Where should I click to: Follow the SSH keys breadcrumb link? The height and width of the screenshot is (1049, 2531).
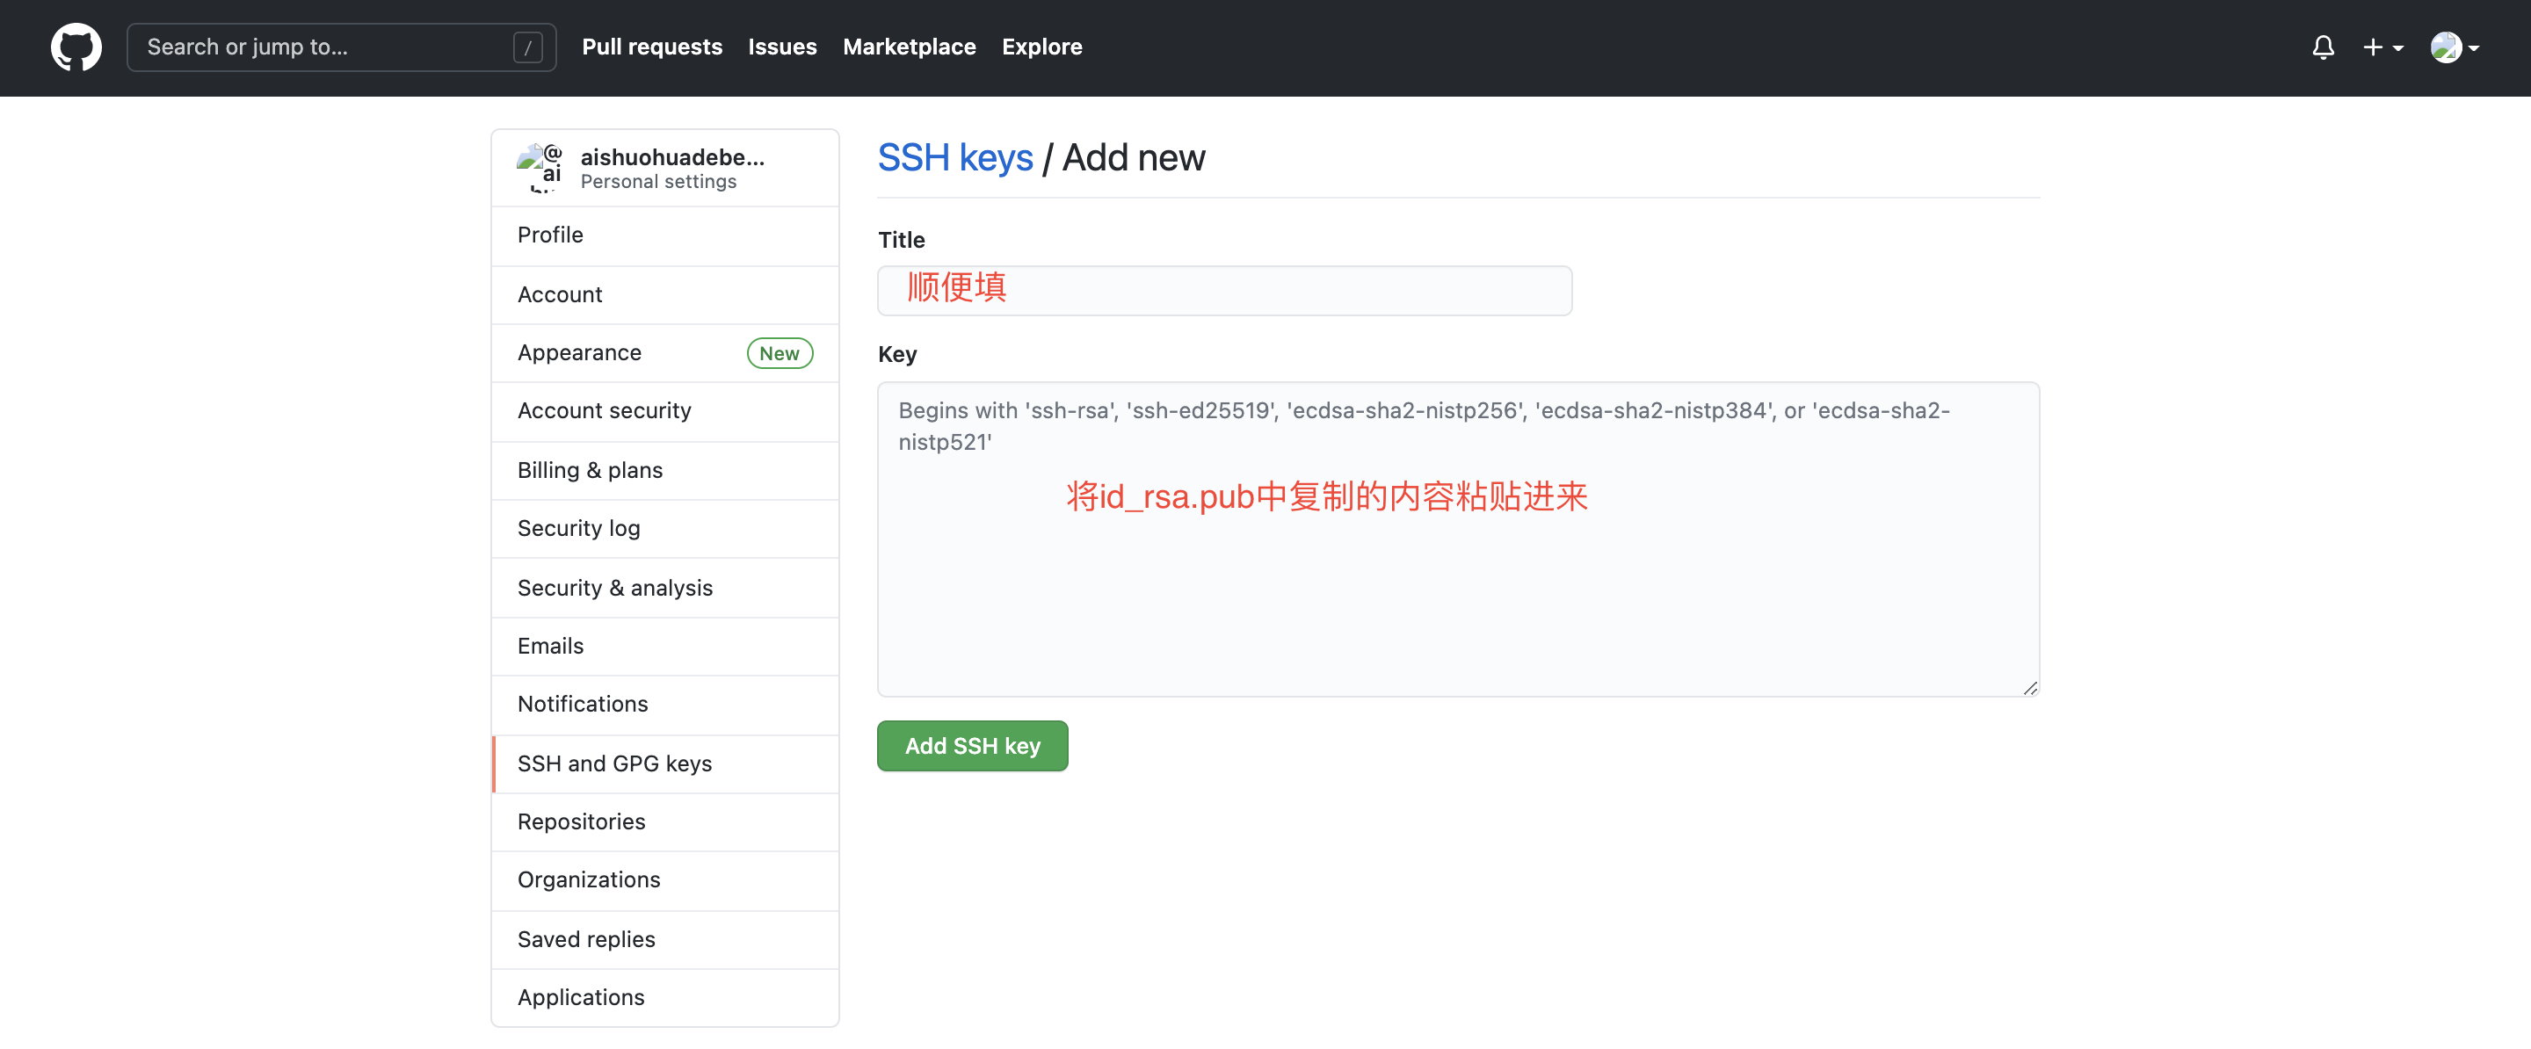[x=955, y=158]
